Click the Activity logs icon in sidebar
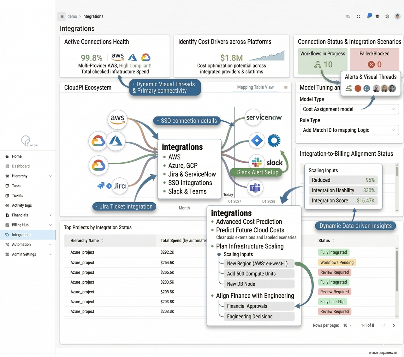The width and height of the screenshot is (404, 357). click(x=7, y=205)
